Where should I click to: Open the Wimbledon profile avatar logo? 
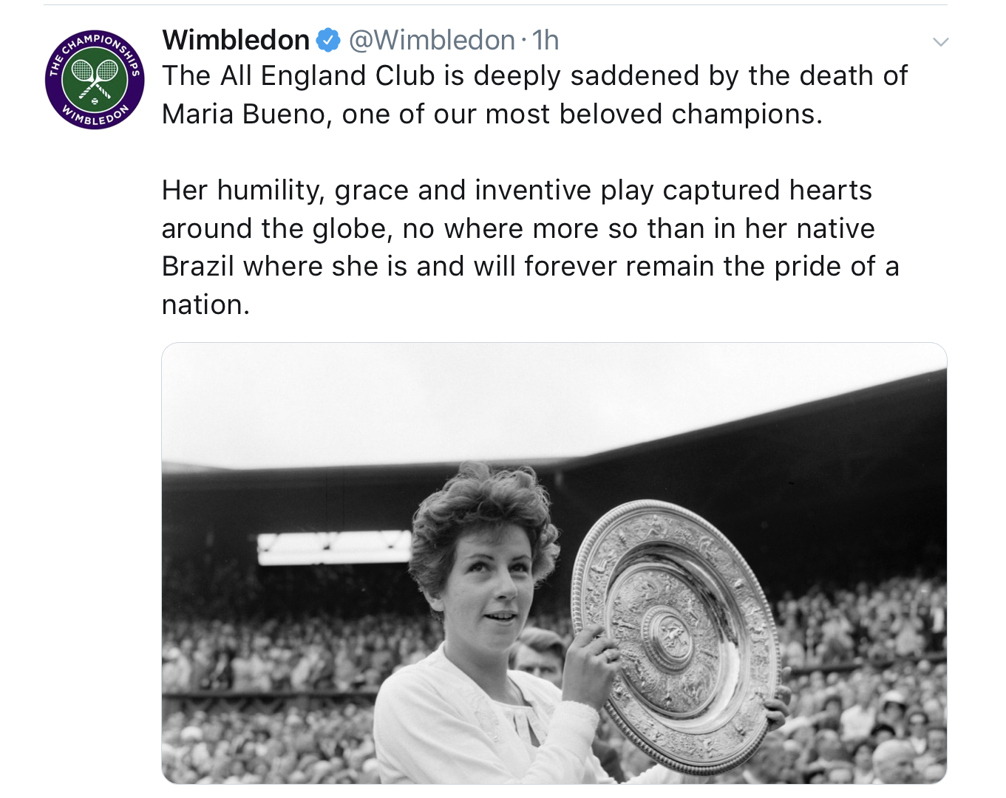point(95,81)
